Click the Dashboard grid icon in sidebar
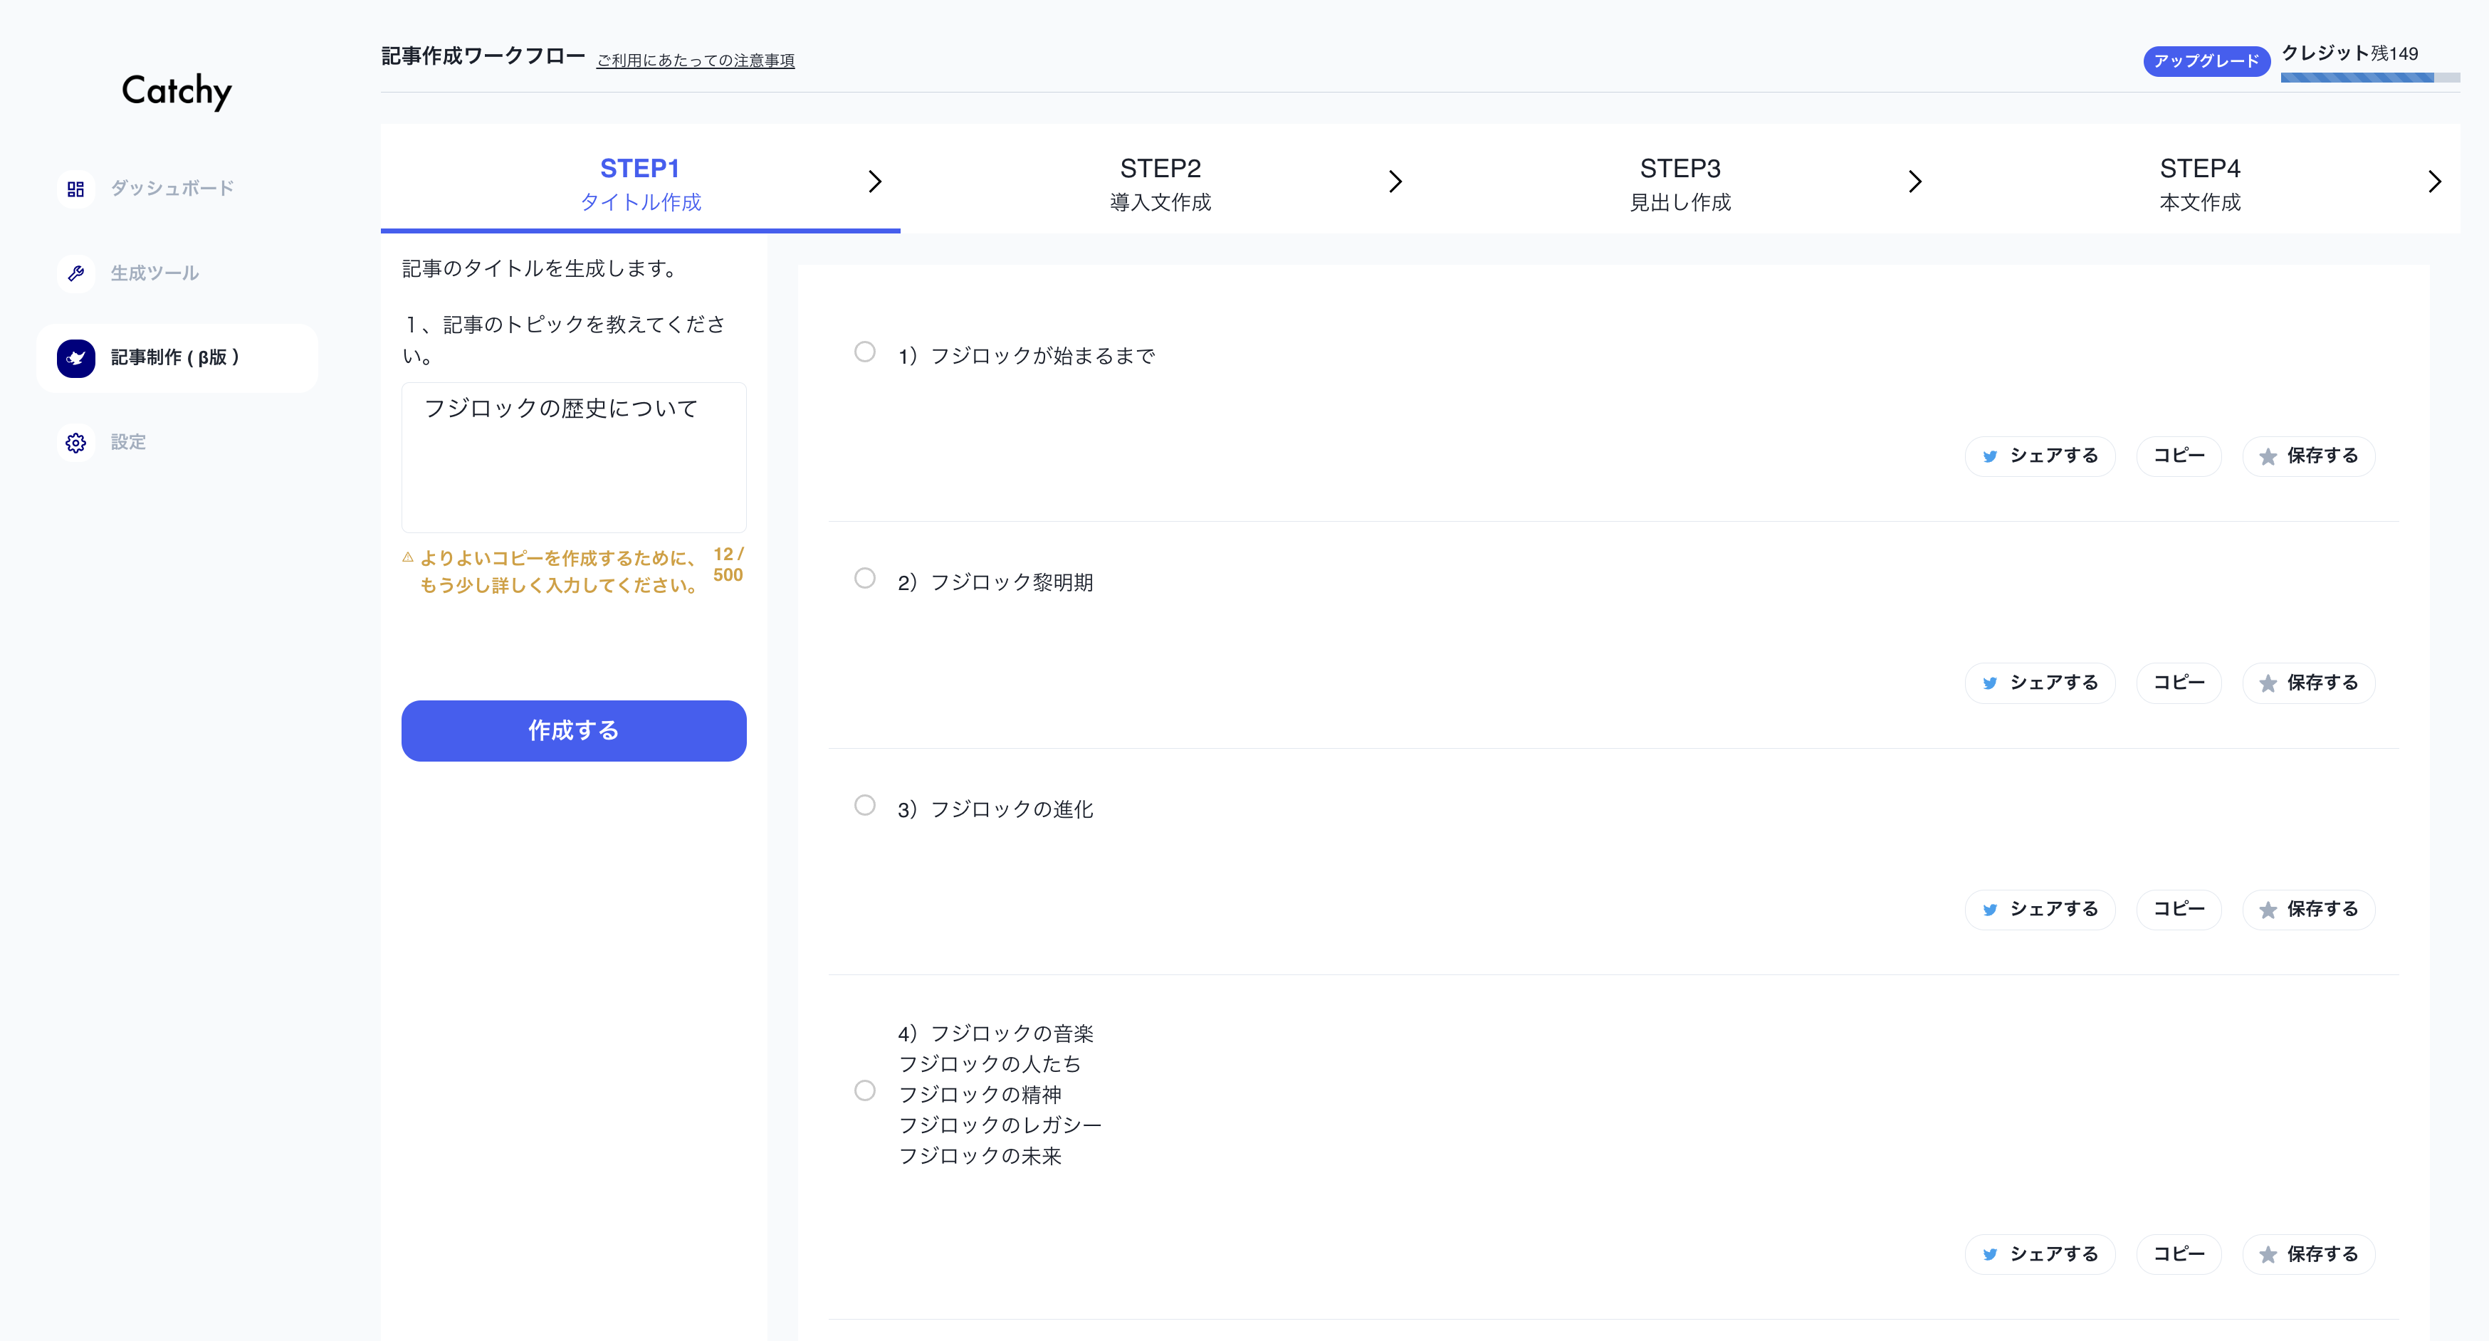 click(75, 189)
